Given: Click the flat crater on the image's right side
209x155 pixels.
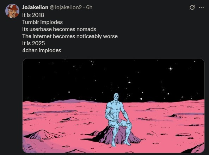Looking at the screenshot, I should point(186,116).
